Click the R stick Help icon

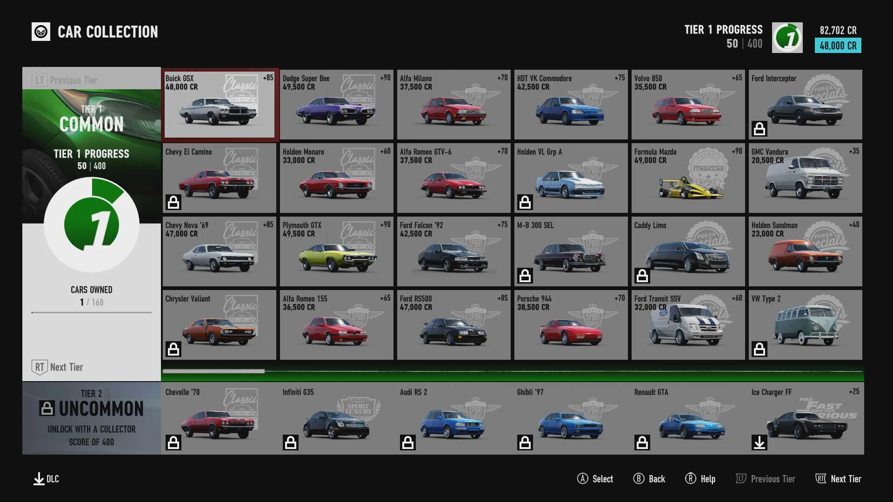click(x=691, y=479)
